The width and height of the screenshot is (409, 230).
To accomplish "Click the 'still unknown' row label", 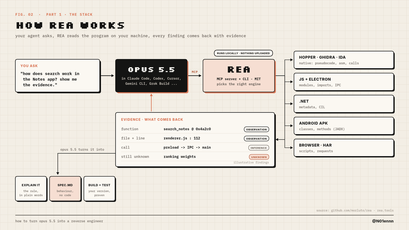I will click(135, 157).
